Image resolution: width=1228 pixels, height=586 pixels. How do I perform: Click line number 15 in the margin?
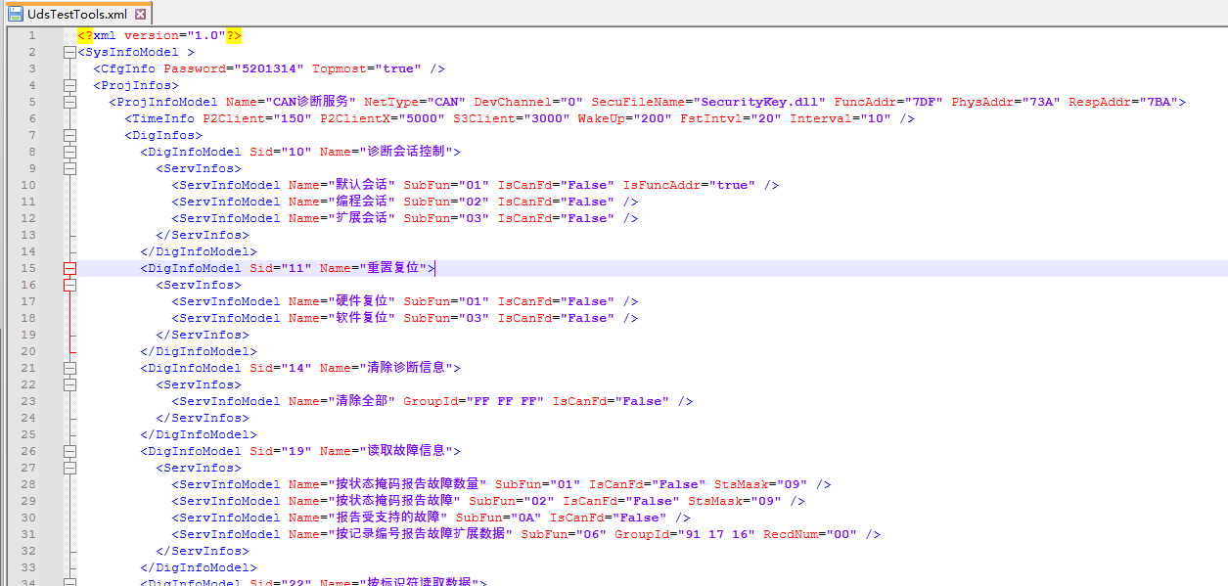coord(27,268)
